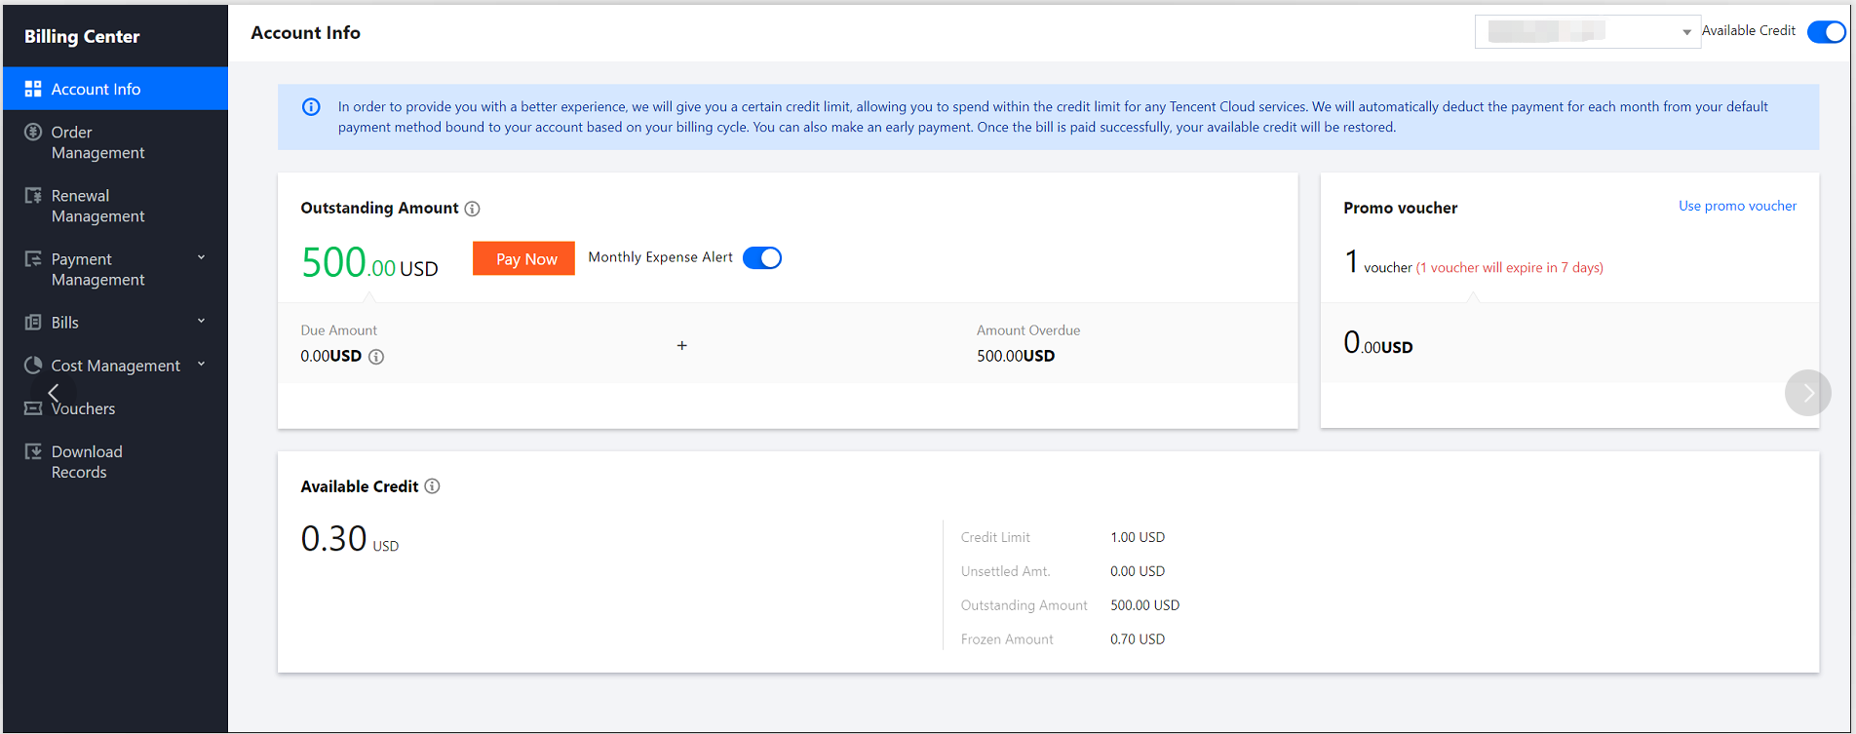The image size is (1856, 734).
Task: Expand the Payment Management submenu chevron
Action: click(202, 257)
